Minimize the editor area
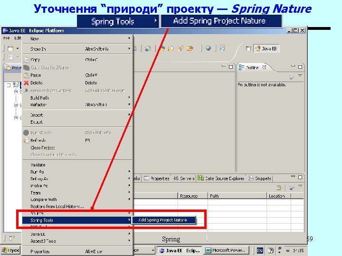Viewport: 342px width, 256px height. [x=224, y=66]
